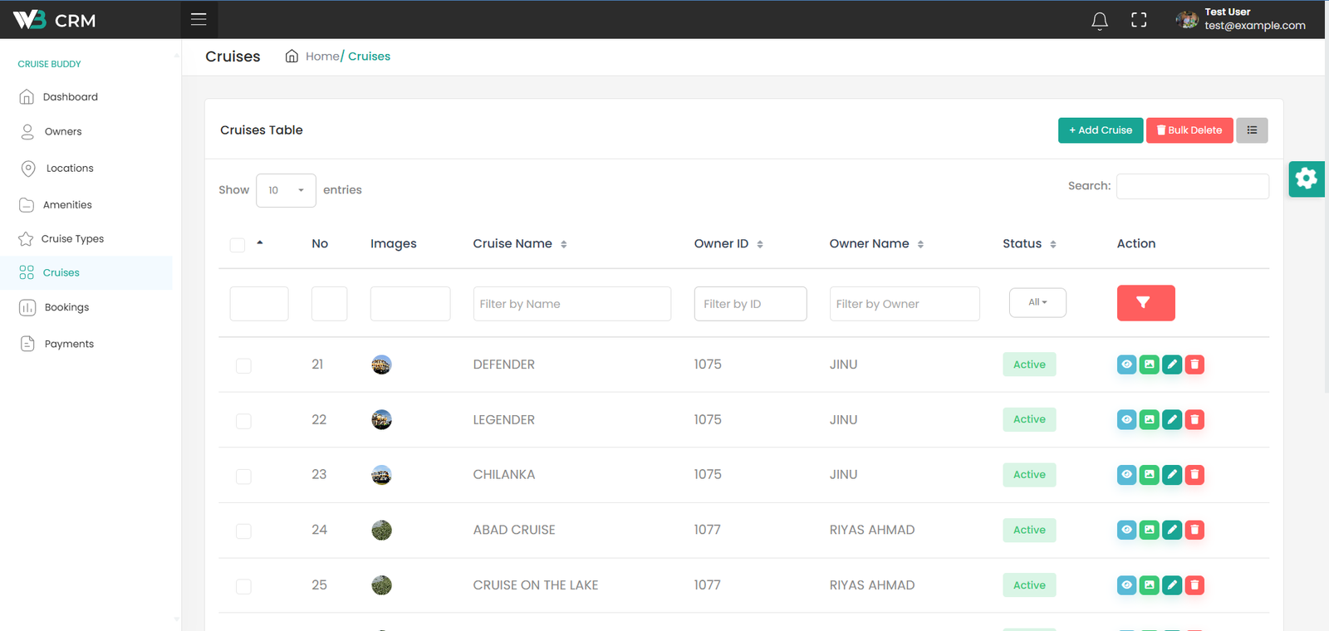This screenshot has height=631, width=1329.
Task: Click the Filter by Name input field
Action: click(x=571, y=304)
